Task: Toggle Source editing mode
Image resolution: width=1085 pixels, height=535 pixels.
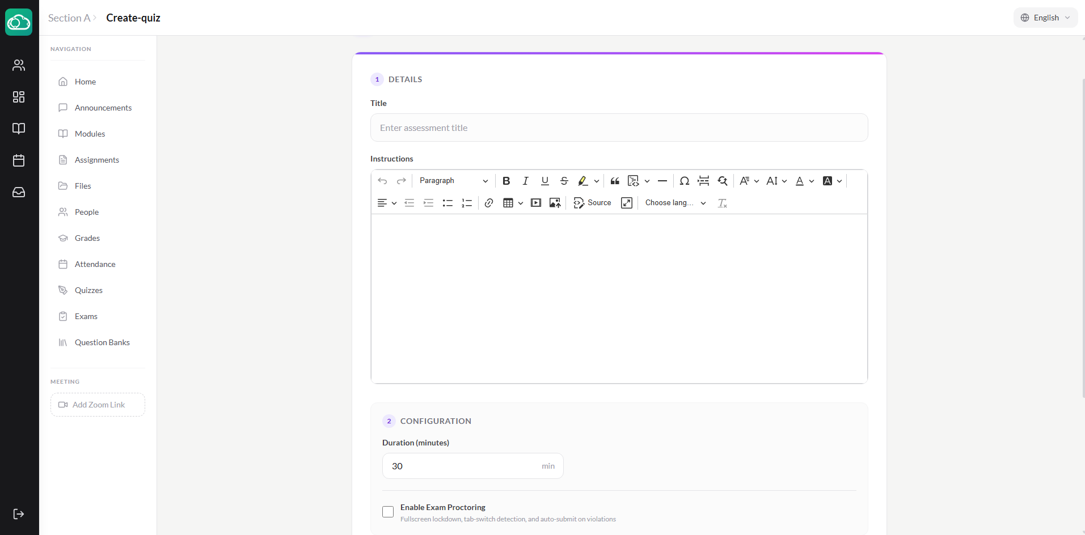Action: pos(592,203)
